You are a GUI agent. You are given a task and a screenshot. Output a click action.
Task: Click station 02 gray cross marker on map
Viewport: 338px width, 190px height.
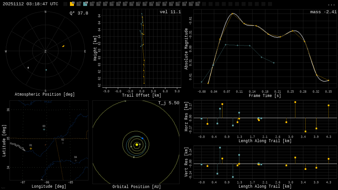pyautogui.click(x=63, y=143)
